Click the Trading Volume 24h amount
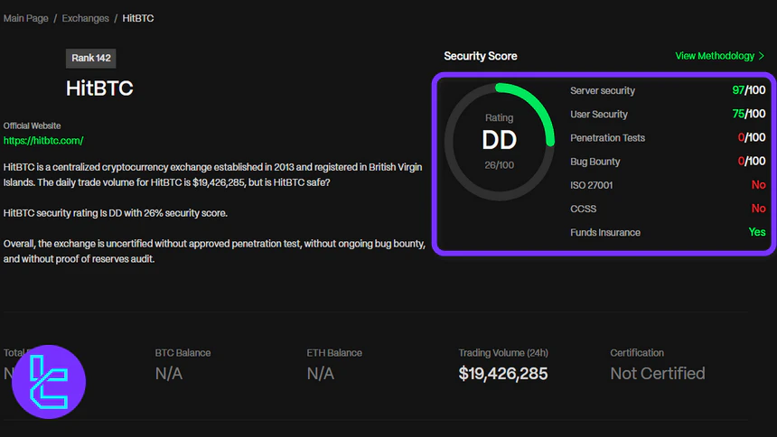Image resolution: width=777 pixels, height=437 pixels. pos(502,374)
